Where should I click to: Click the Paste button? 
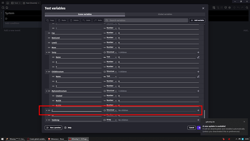62,20
